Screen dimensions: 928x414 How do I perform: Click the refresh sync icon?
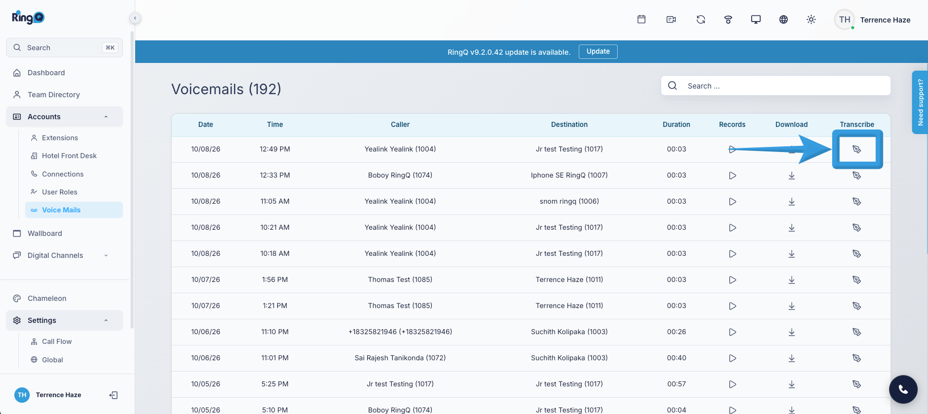[701, 19]
